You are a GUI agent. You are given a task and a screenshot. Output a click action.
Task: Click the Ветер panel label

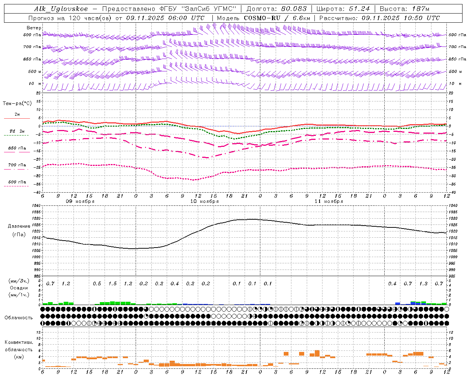34,28
